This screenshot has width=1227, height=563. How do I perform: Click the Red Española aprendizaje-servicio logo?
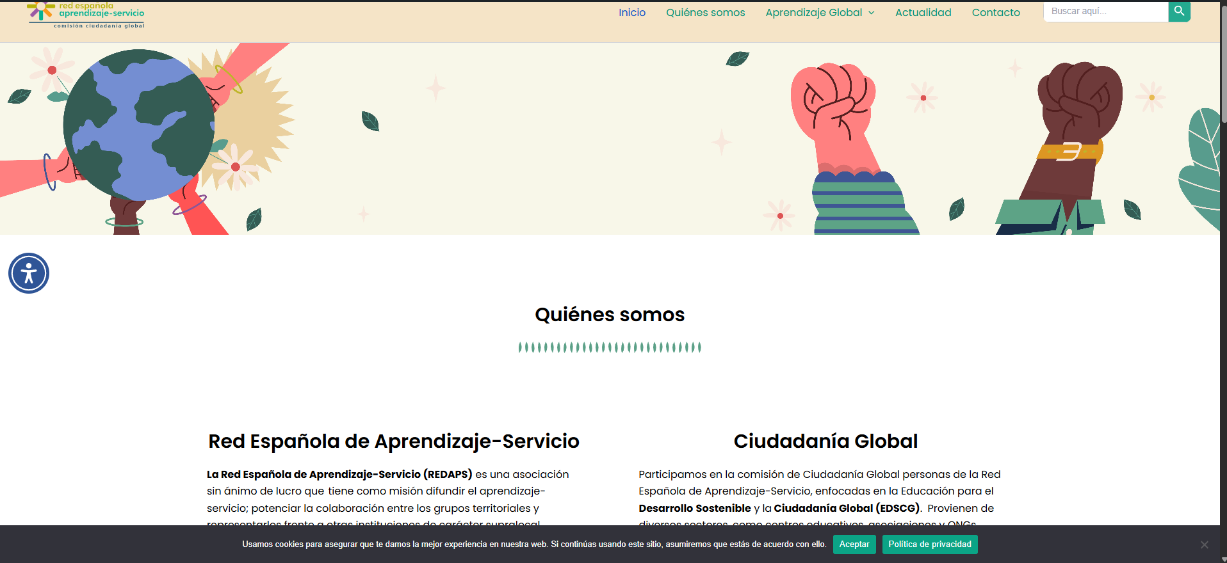pyautogui.click(x=86, y=14)
